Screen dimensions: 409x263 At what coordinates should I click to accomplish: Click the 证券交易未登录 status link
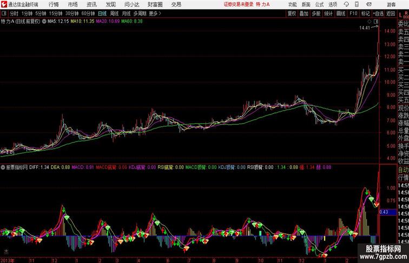pos(239,4)
